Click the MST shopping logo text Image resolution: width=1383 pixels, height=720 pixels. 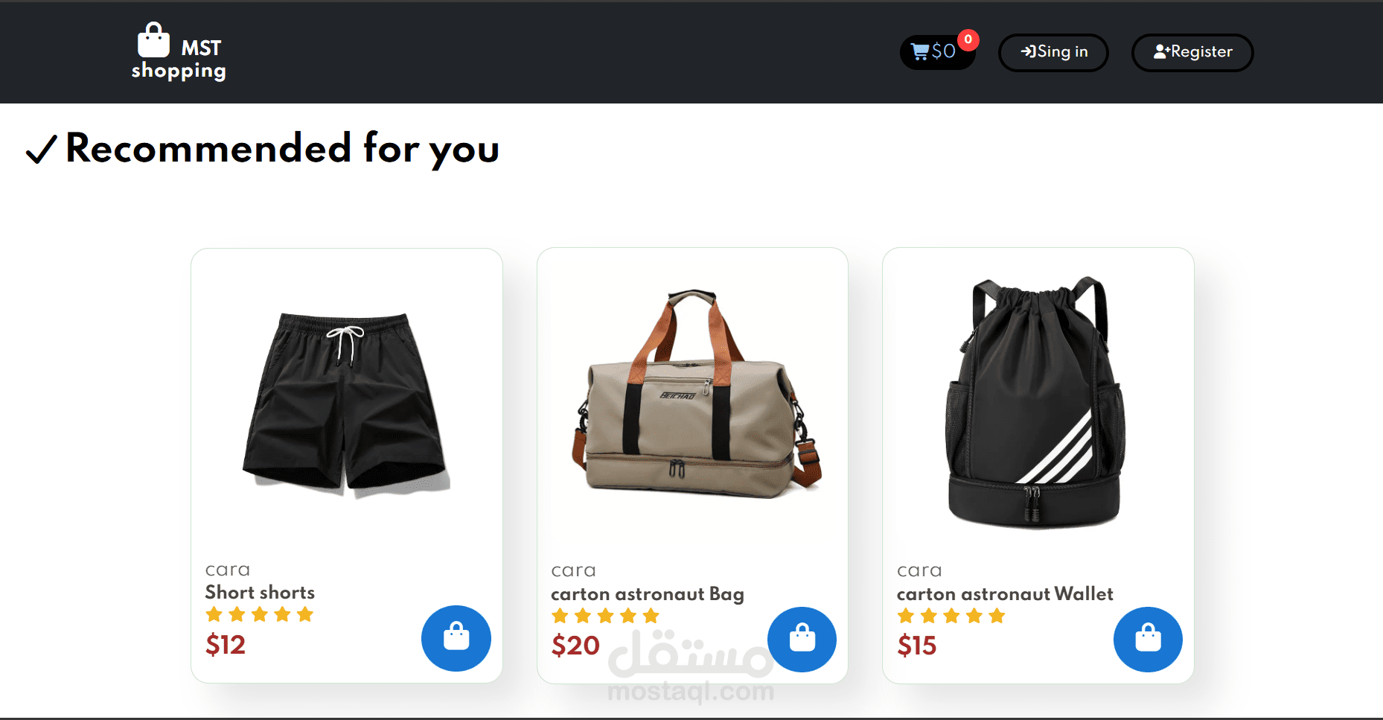tap(179, 60)
